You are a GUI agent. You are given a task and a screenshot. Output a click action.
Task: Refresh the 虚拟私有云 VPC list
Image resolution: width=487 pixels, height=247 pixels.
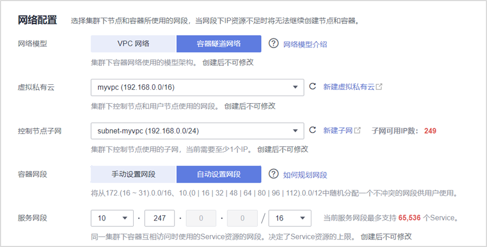(x=312, y=86)
